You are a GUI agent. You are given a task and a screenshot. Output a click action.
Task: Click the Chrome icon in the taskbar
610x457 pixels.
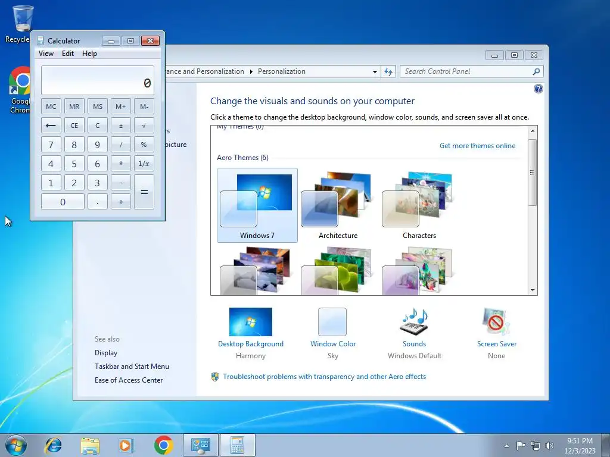(163, 445)
